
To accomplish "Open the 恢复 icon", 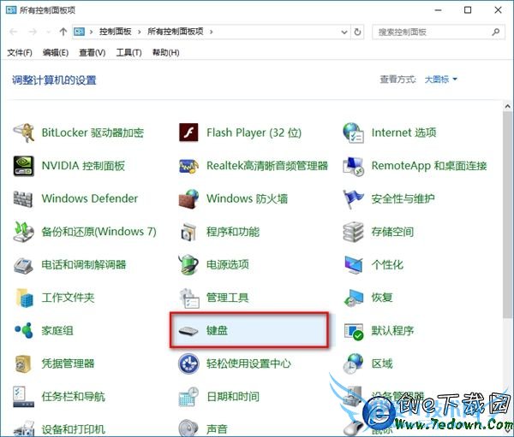I will tap(353, 298).
